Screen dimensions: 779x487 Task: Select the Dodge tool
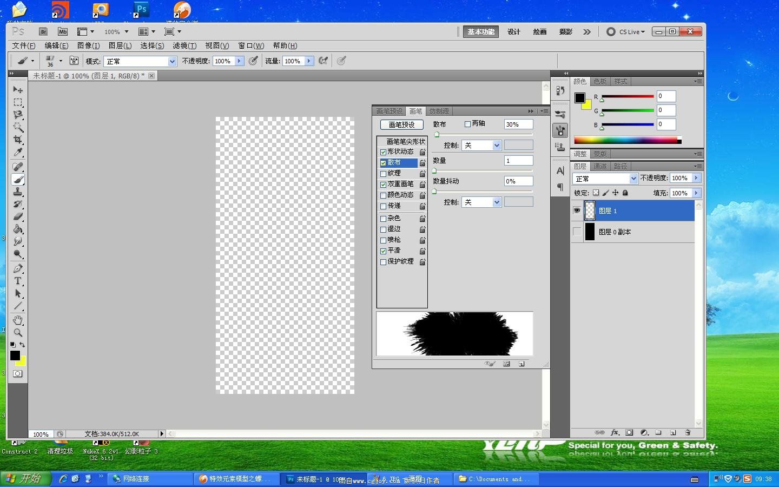click(18, 254)
